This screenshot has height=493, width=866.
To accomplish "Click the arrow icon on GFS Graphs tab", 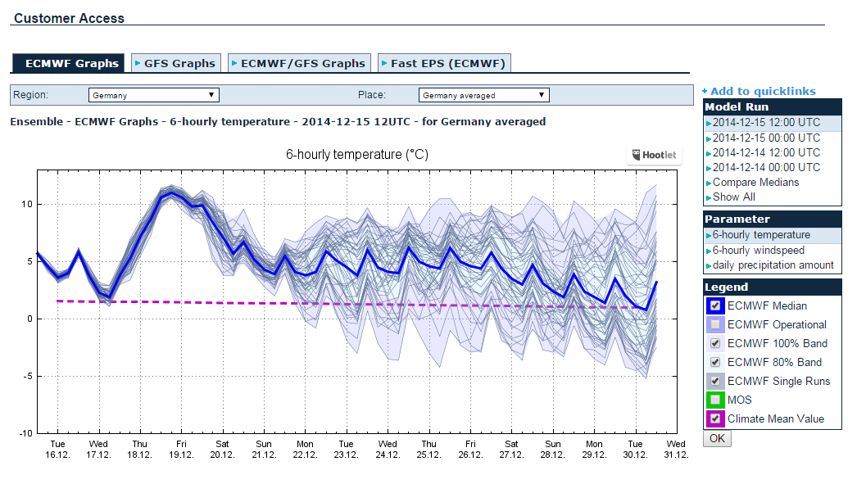I will pos(138,64).
